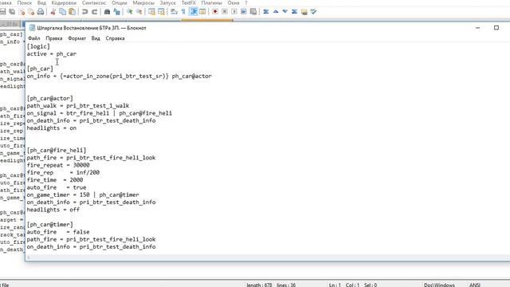Click Run Macro Multiple Times icon
The width and height of the screenshot is (510, 287).
click(x=244, y=12)
